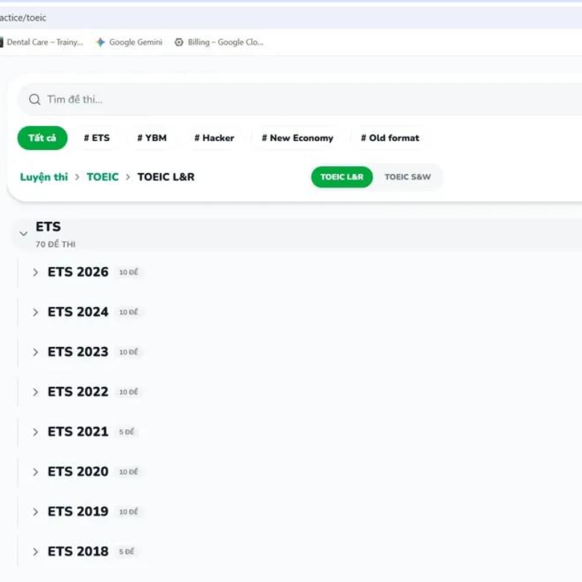Select the TOEIC L&R breadcrumb text
This screenshot has height=582, width=582.
[166, 177]
